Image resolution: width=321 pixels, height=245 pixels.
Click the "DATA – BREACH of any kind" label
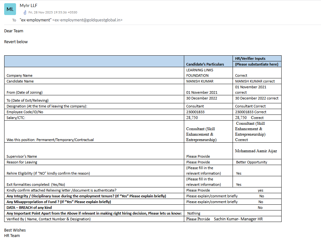click(x=29, y=208)
